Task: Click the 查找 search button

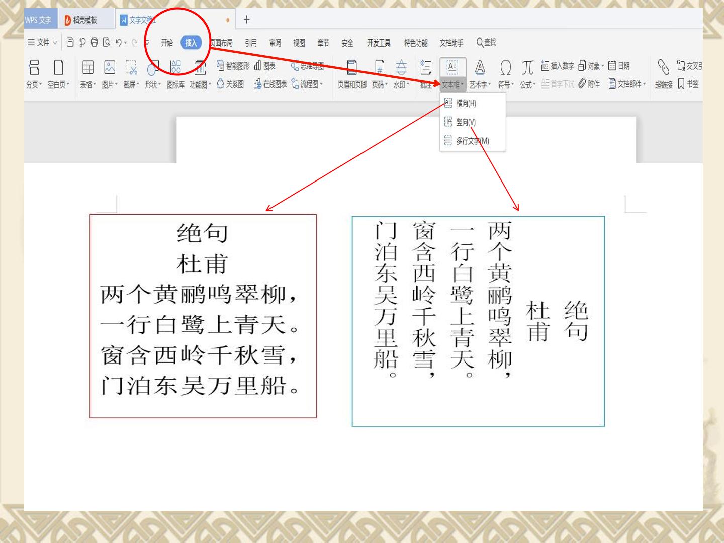Action: [x=486, y=43]
